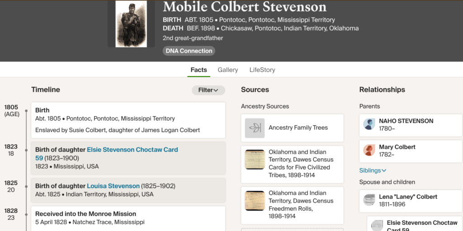Click the Ancestry Family Trees leaf icon
Screen dimensions: 463x231
tap(255, 128)
